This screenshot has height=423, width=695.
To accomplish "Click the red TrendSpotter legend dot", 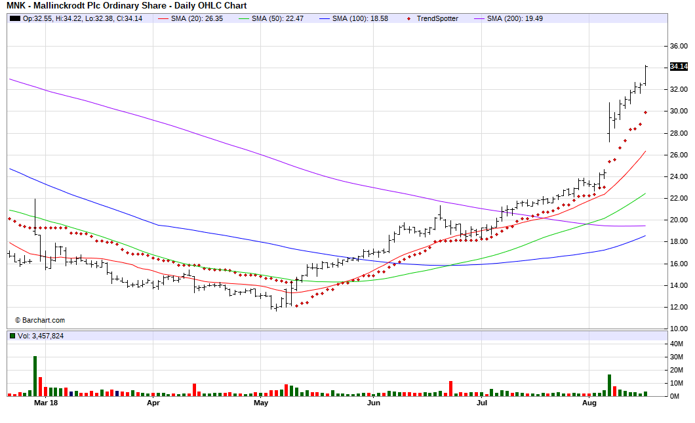I will click(408, 18).
